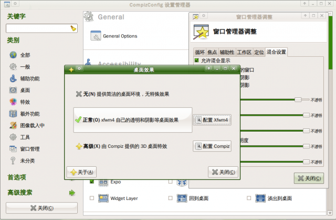Click the second opacity slider handle

tap(306, 115)
